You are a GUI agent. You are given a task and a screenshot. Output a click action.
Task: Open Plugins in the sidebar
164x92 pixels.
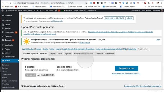coord(7,49)
